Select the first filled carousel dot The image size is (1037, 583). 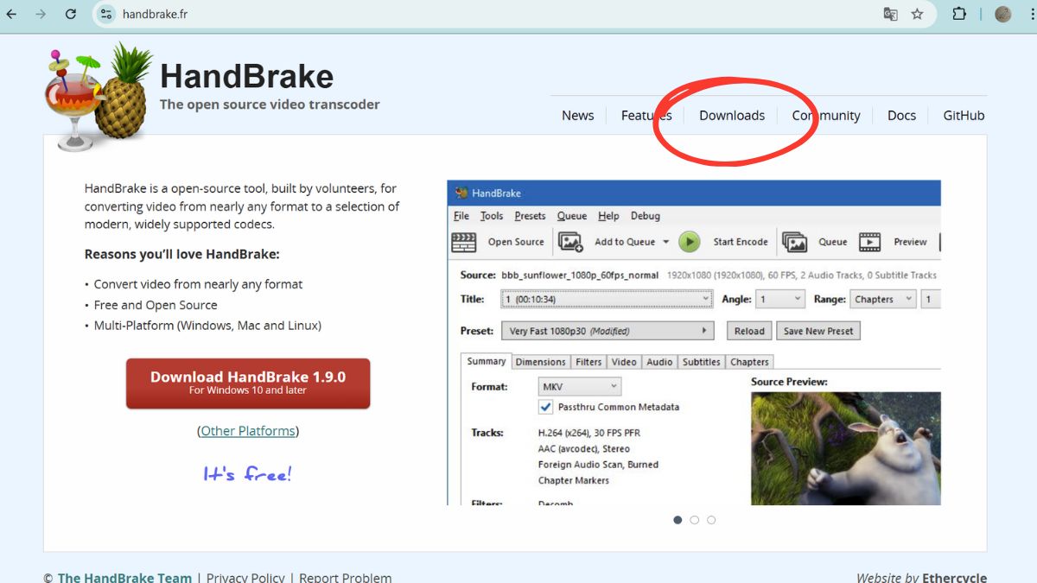point(678,520)
